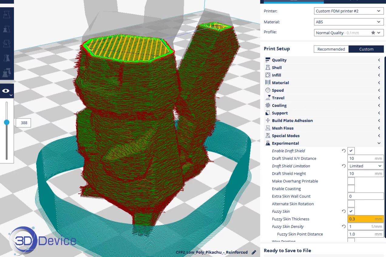Screen dimensions: 386x257
Task: Disable the Fuzzy Skin checkbox
Action: (x=351, y=211)
